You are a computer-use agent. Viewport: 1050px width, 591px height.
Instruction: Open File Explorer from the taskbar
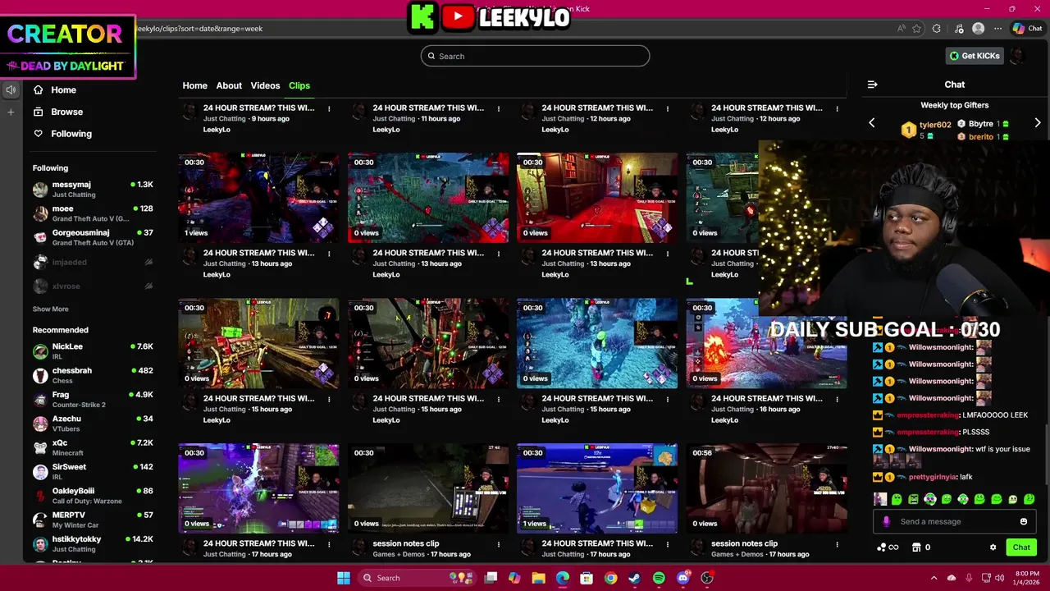point(538,578)
